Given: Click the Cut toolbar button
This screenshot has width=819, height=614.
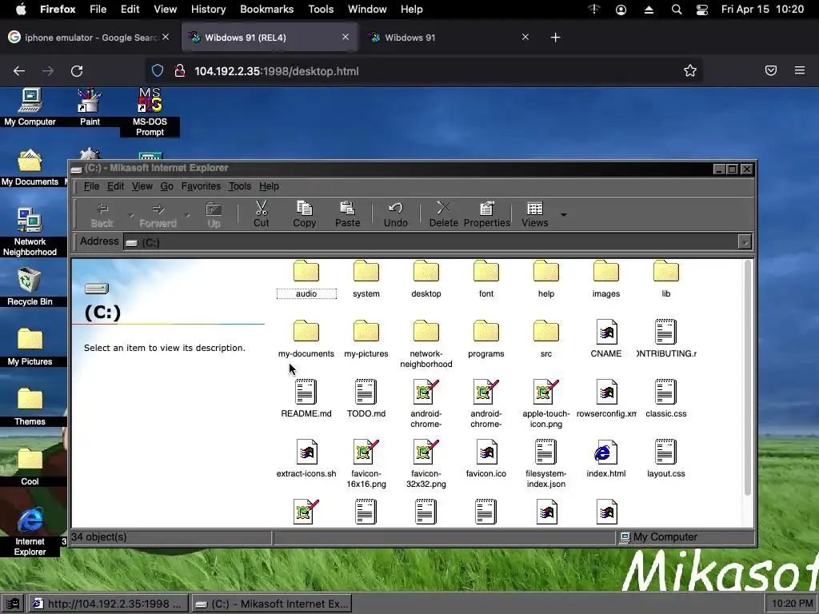Looking at the screenshot, I should [262, 214].
